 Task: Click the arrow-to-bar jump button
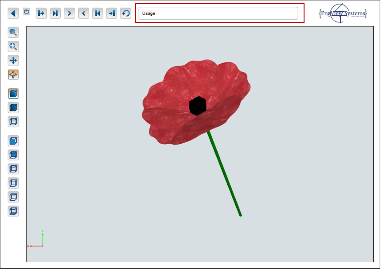coord(112,13)
